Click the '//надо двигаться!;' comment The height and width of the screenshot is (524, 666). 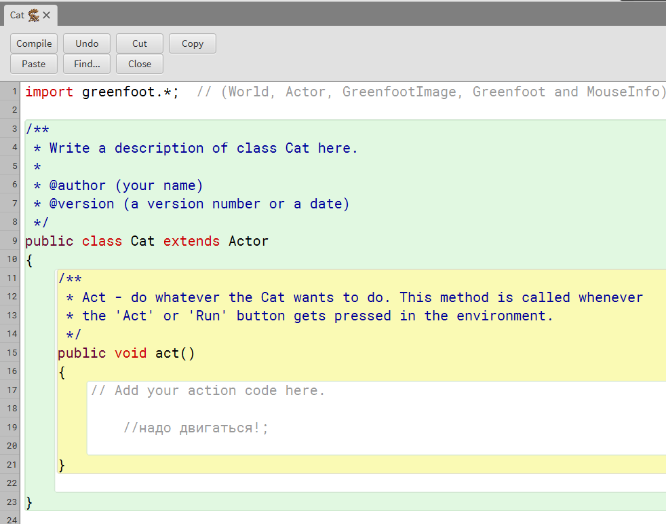coord(196,428)
